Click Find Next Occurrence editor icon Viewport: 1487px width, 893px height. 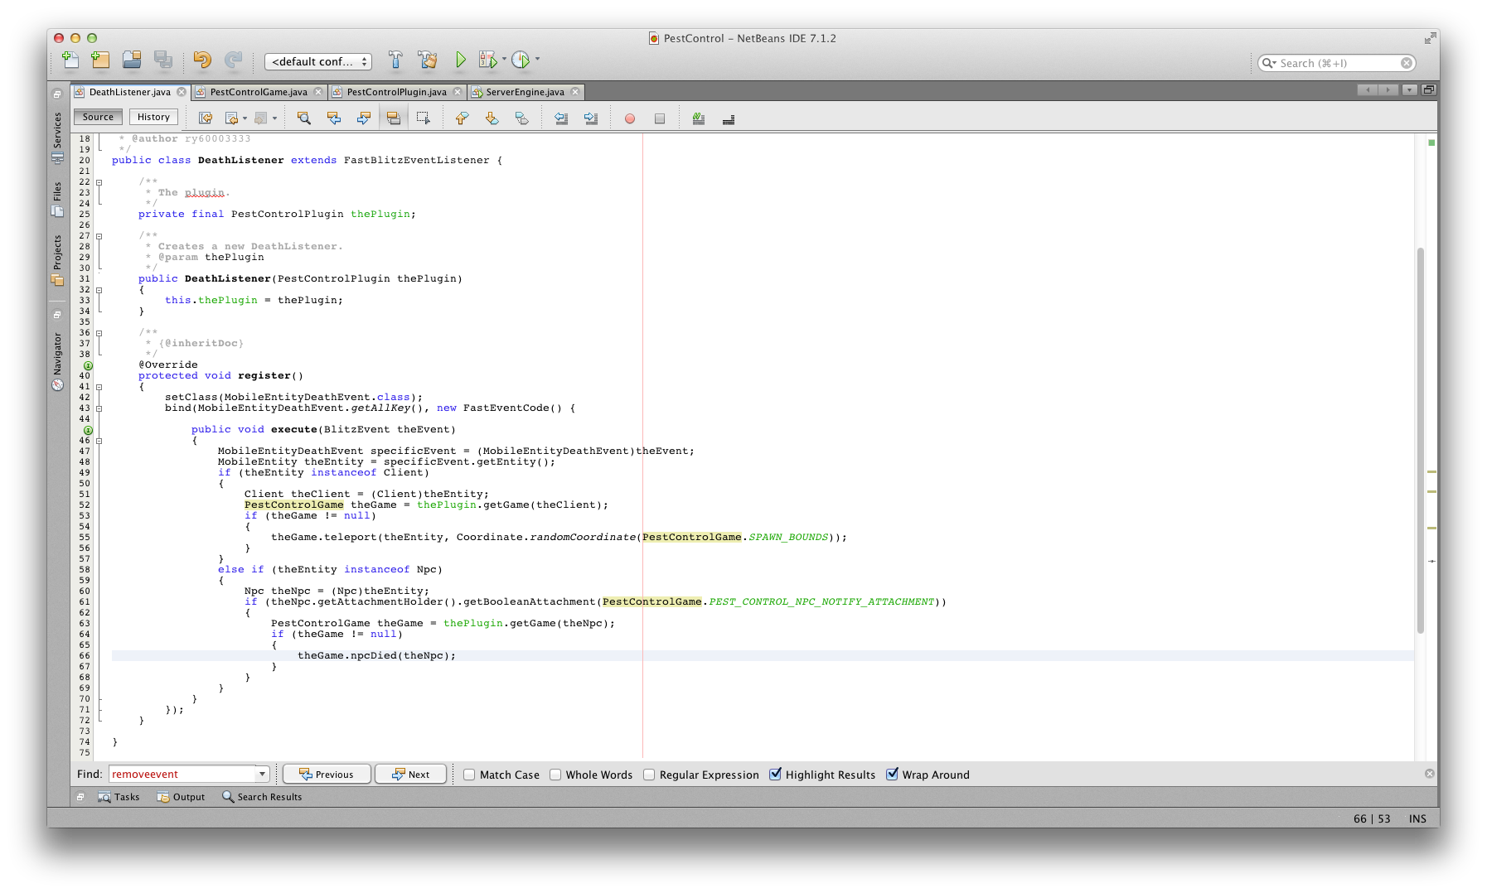(x=364, y=118)
